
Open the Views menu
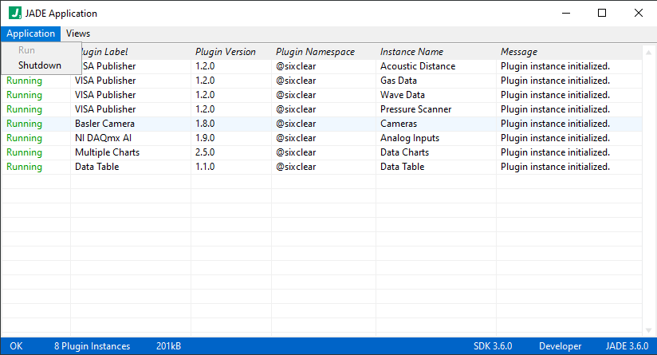point(78,34)
